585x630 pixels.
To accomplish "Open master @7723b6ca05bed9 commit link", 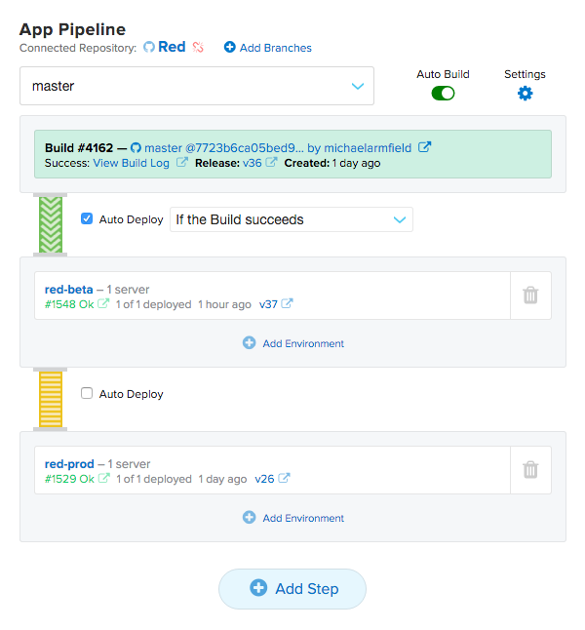I will tap(224, 148).
